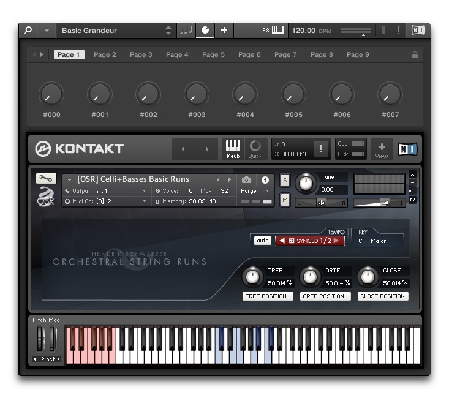The image size is (449, 398).
Task: Switch to the Page 3 tab
Action: pyautogui.click(x=141, y=54)
